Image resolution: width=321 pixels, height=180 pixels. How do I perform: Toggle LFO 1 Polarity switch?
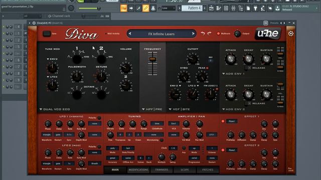pos(99,118)
